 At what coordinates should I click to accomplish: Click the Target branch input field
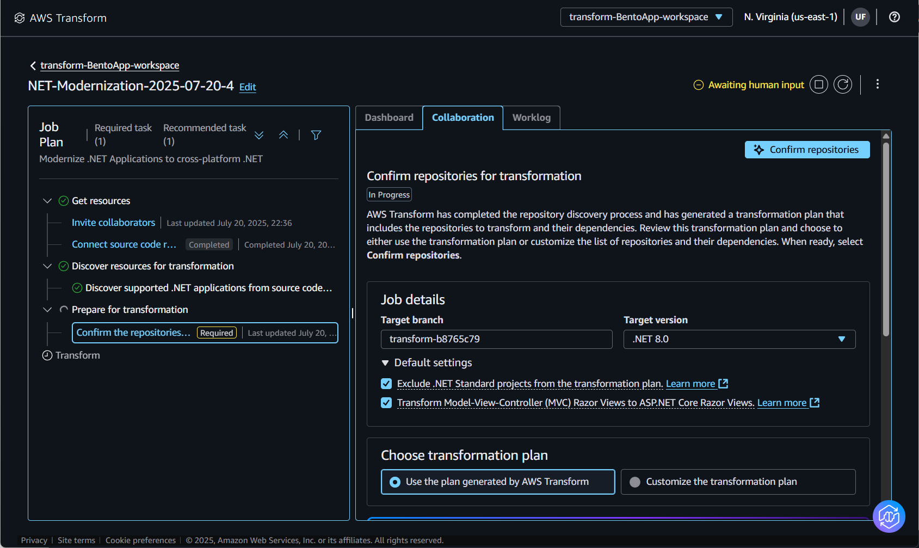497,339
